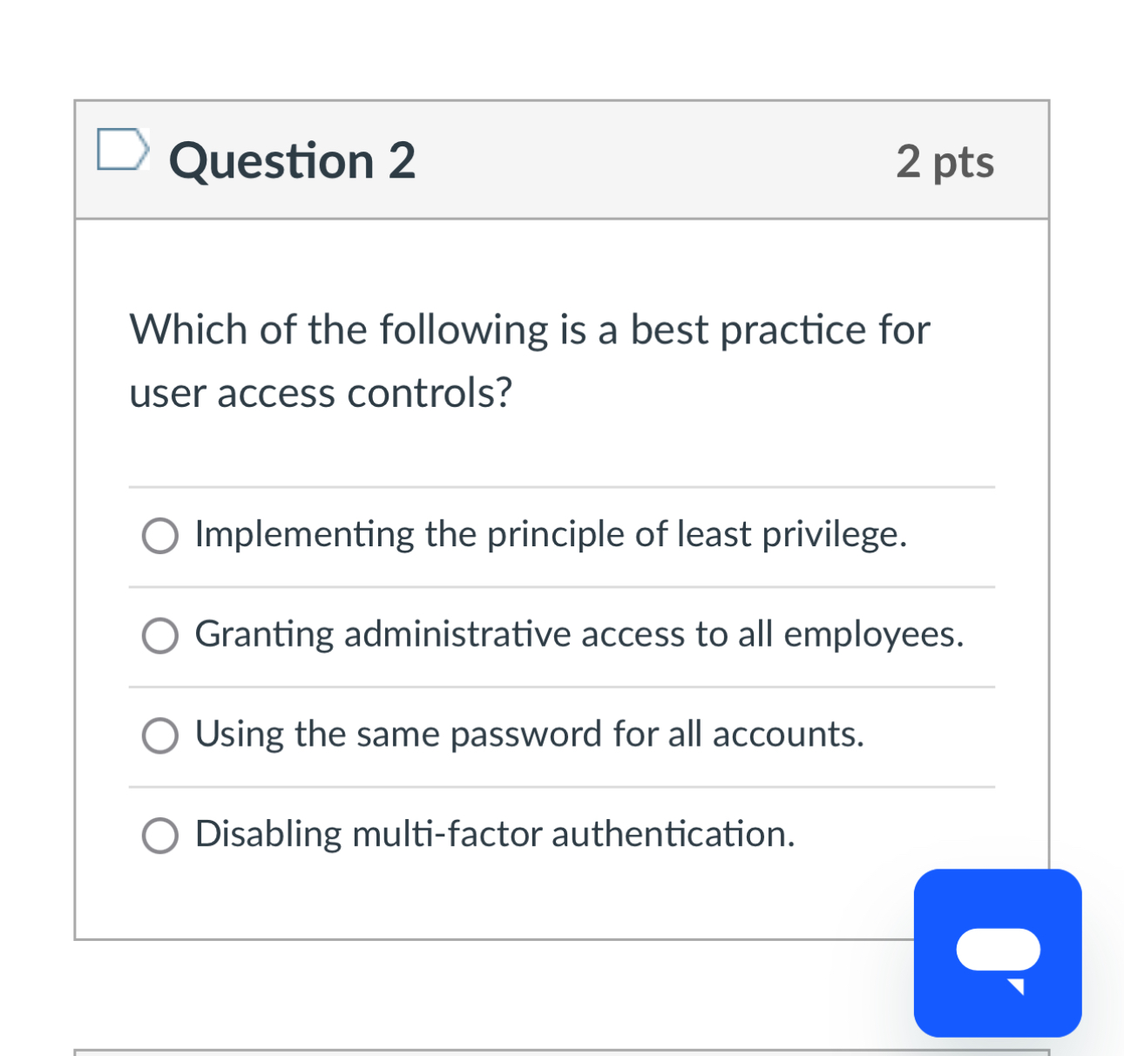This screenshot has width=1124, height=1056.
Task: Click the 'Question 2' heading text
Action: 294,159
